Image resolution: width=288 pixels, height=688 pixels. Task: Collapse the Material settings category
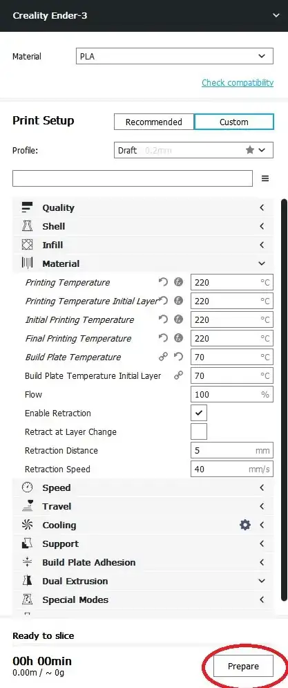[x=144, y=263]
